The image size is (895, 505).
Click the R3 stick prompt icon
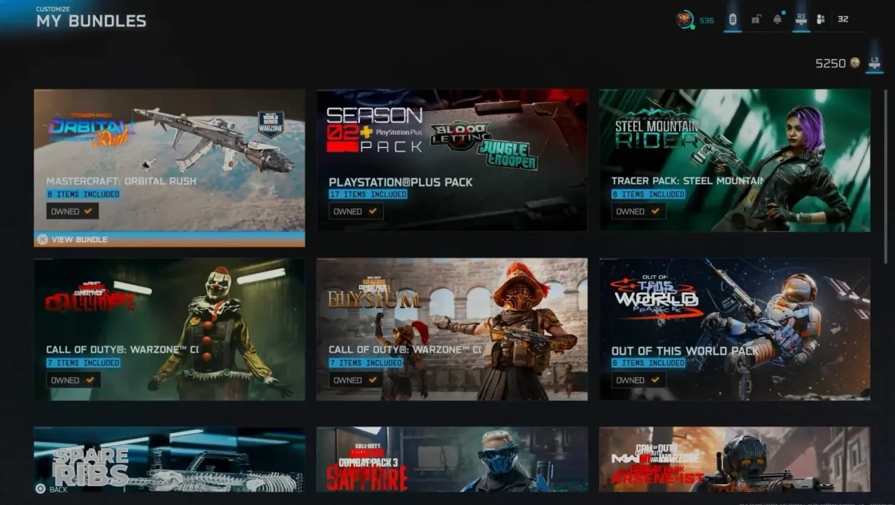(x=801, y=20)
